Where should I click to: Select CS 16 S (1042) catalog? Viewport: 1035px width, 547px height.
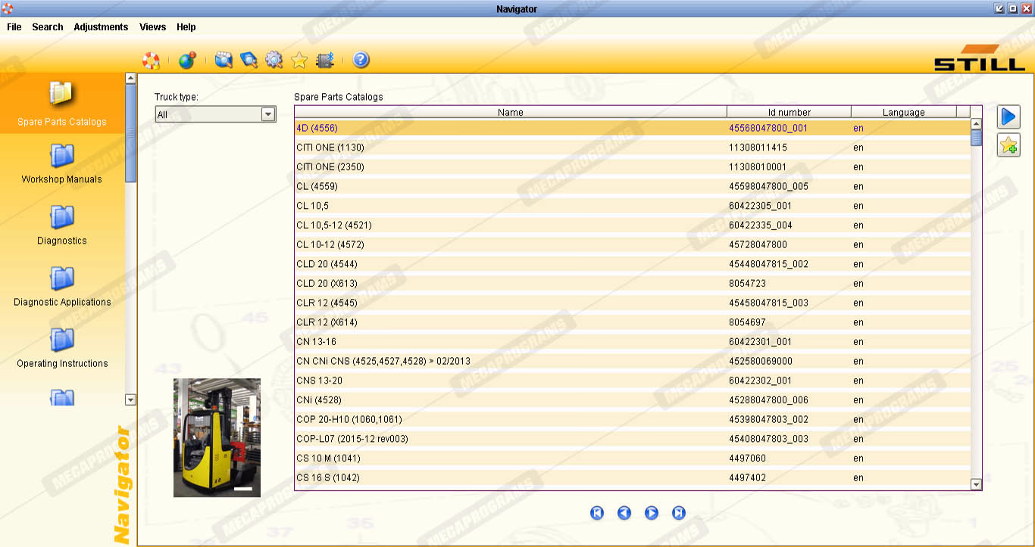point(633,477)
